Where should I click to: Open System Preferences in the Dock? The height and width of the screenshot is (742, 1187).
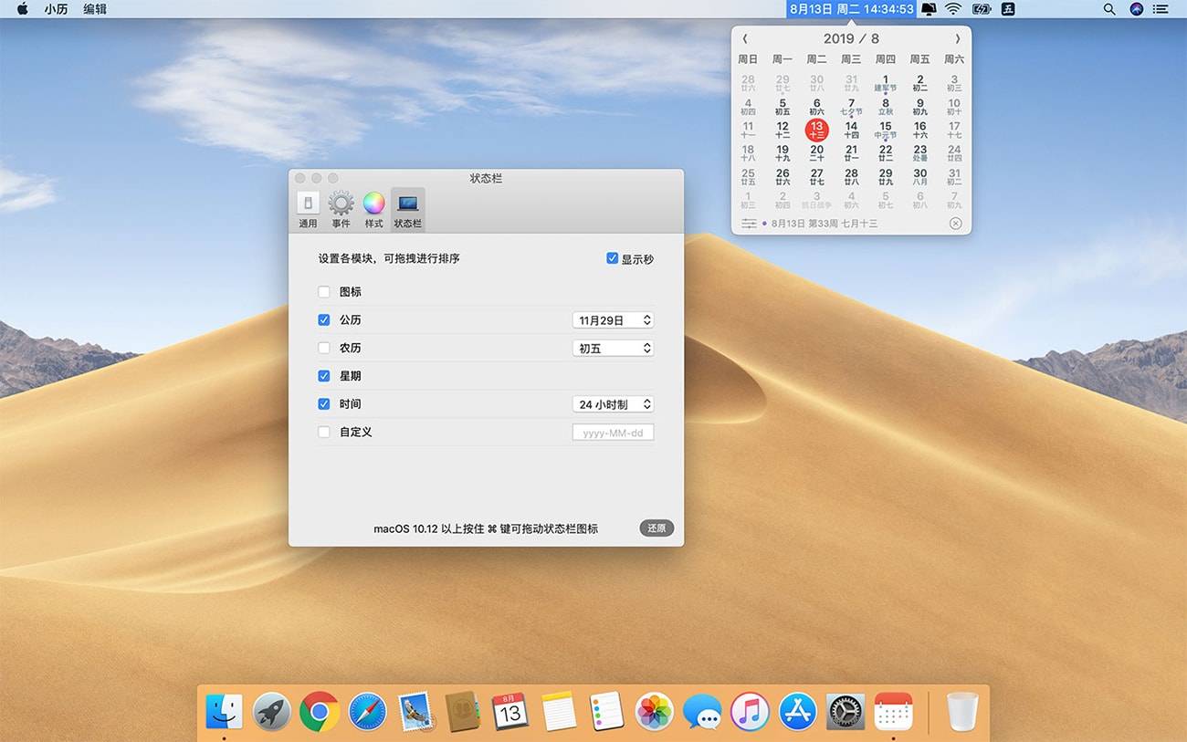point(846,712)
